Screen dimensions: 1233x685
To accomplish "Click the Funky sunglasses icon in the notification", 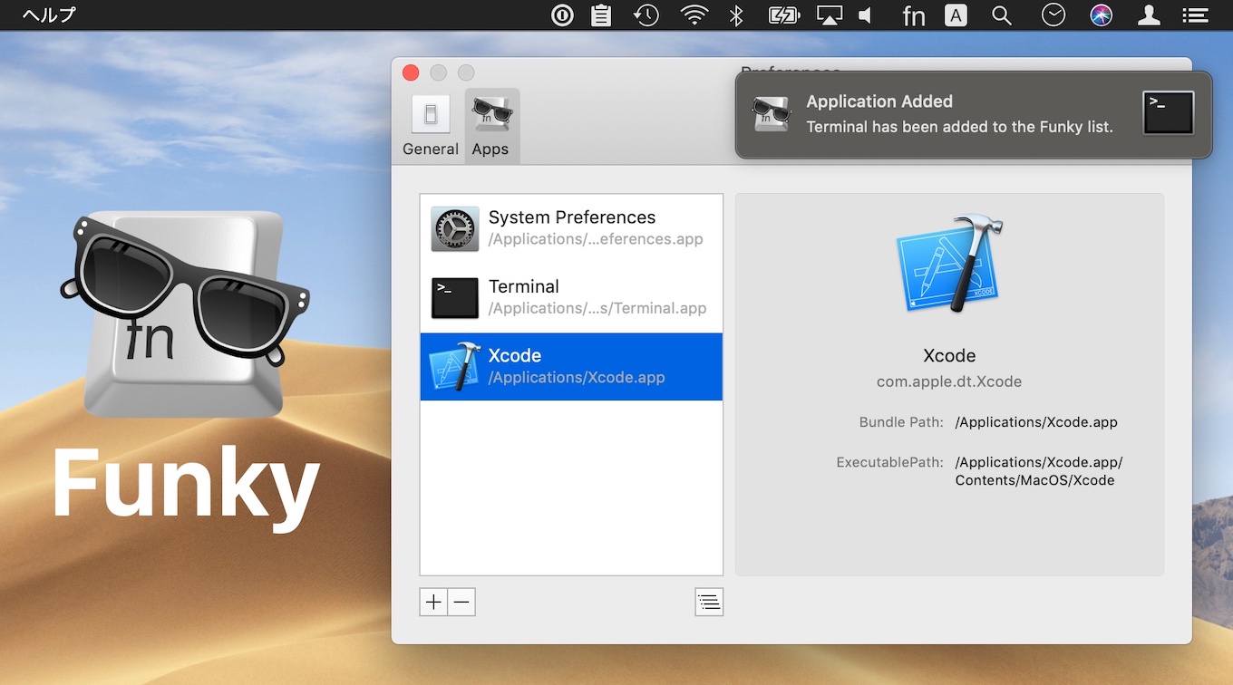I will 772,114.
